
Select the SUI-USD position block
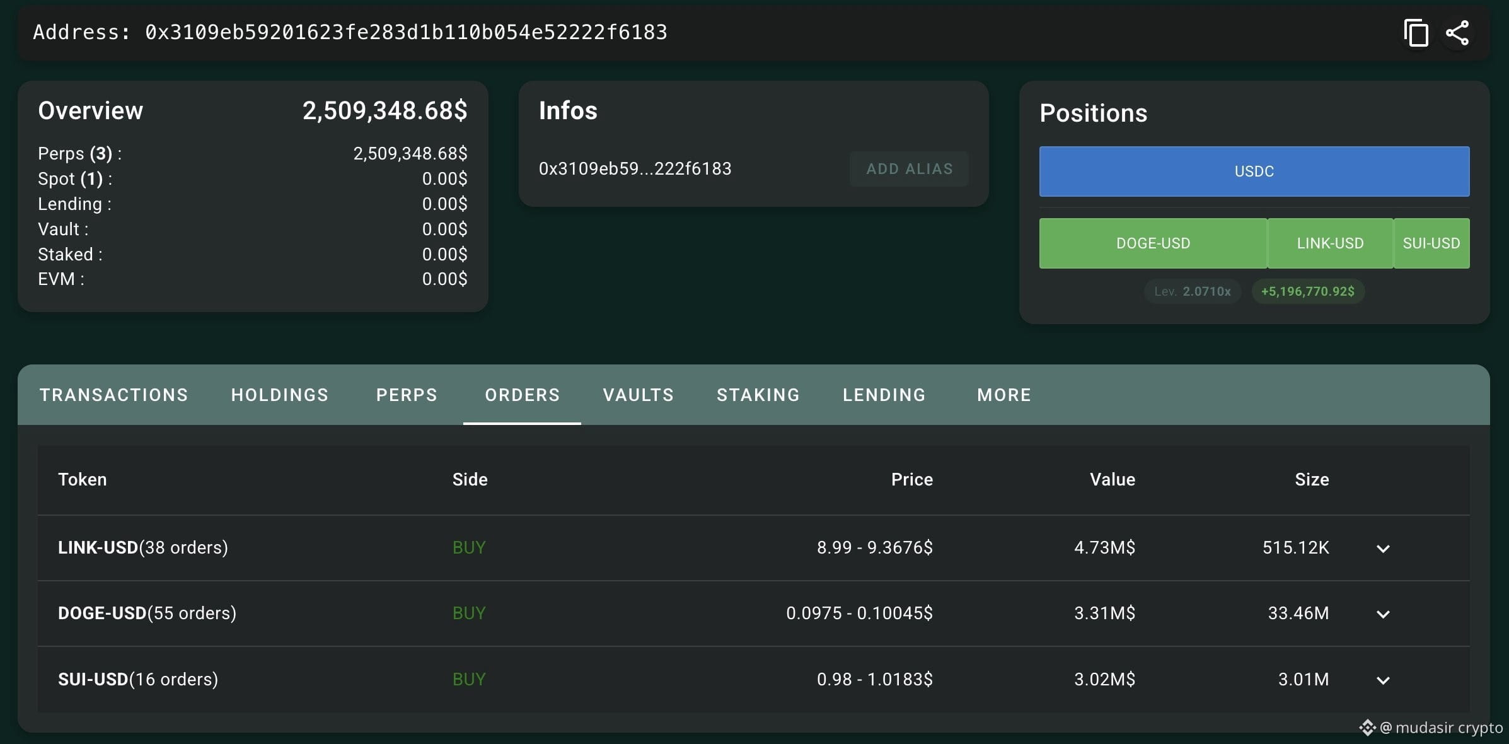pyautogui.click(x=1431, y=243)
